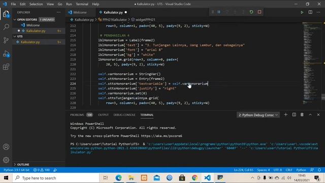Switch to the Problems panel tab

81,115
